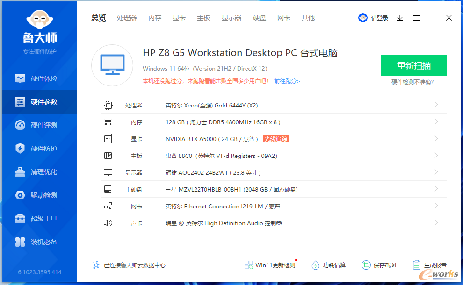This screenshot has width=463, height=285.
Task: Click the 显示器 monitor row icon
Action: coord(108,172)
